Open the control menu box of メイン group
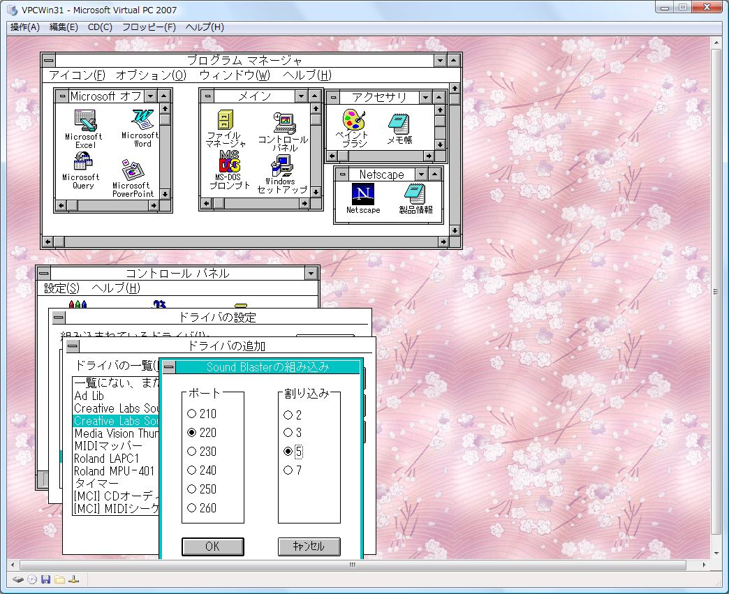This screenshot has width=729, height=594. click(x=207, y=96)
